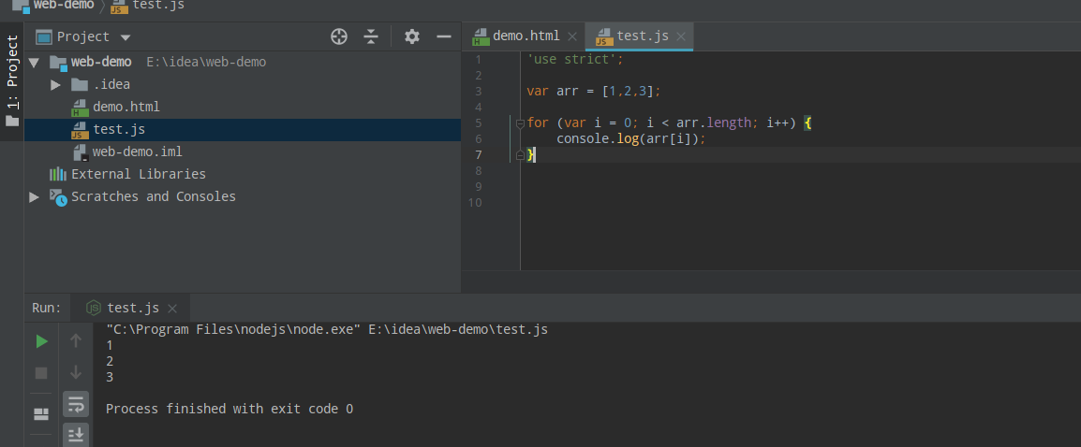
Task: Close the test.js editor tab
Action: [681, 36]
